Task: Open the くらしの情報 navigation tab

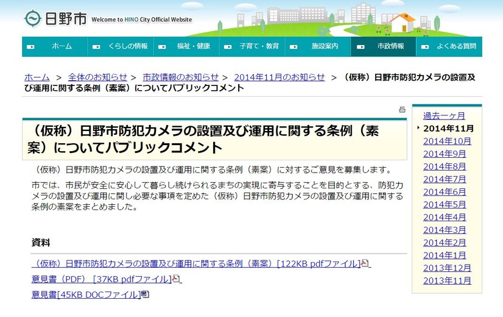Action: pyautogui.click(x=121, y=46)
